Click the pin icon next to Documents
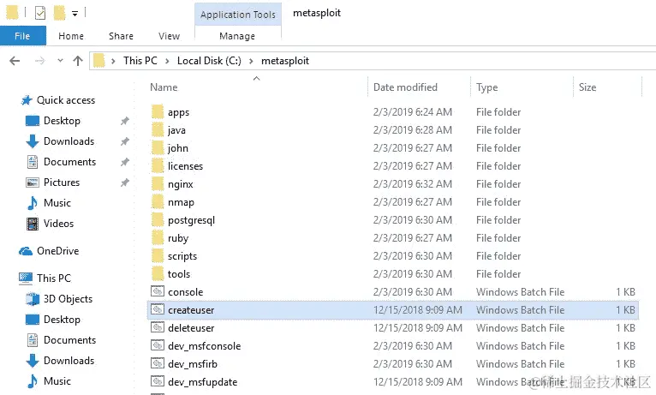 [125, 162]
